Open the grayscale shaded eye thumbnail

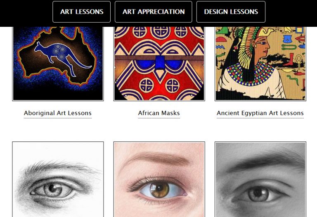(x=260, y=179)
